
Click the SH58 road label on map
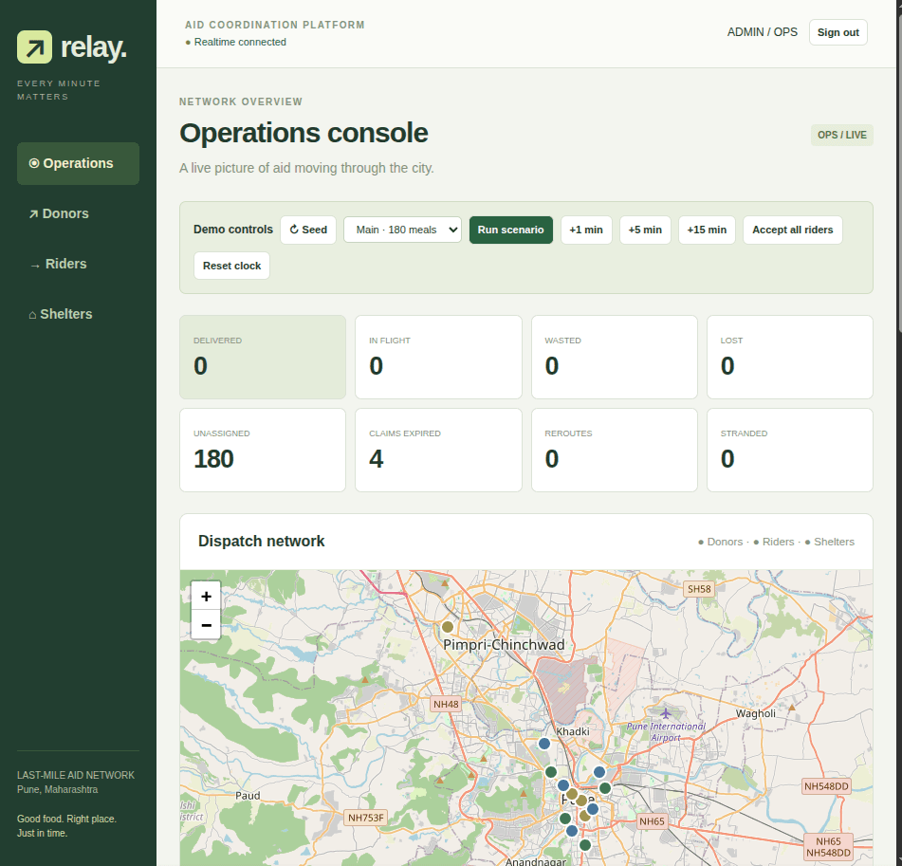(699, 589)
